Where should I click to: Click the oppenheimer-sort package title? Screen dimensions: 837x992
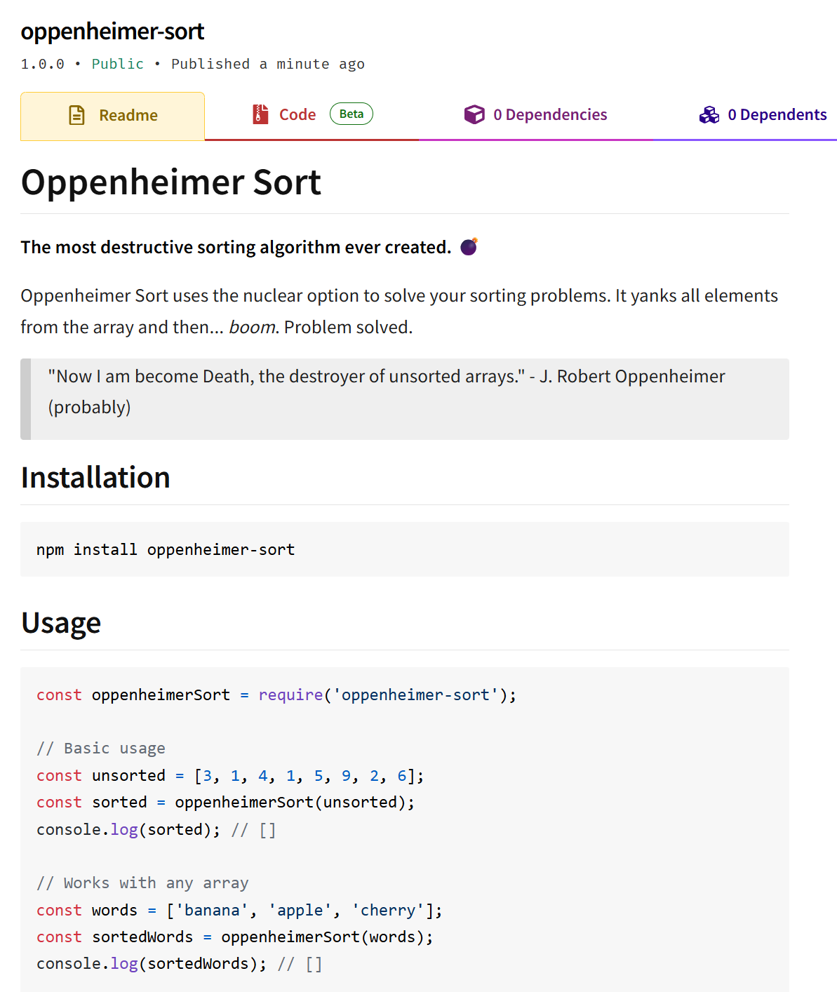(x=112, y=31)
